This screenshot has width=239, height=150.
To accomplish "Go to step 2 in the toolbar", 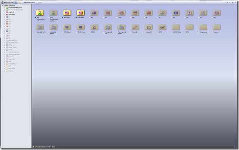I will (x=36, y=3).
